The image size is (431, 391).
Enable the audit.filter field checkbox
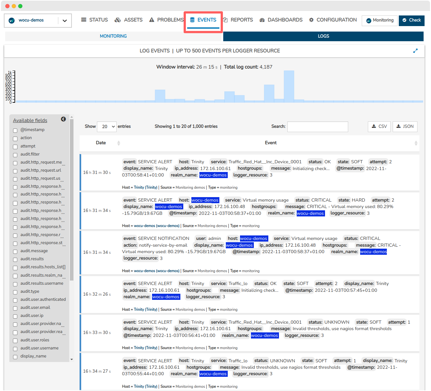[15, 155]
